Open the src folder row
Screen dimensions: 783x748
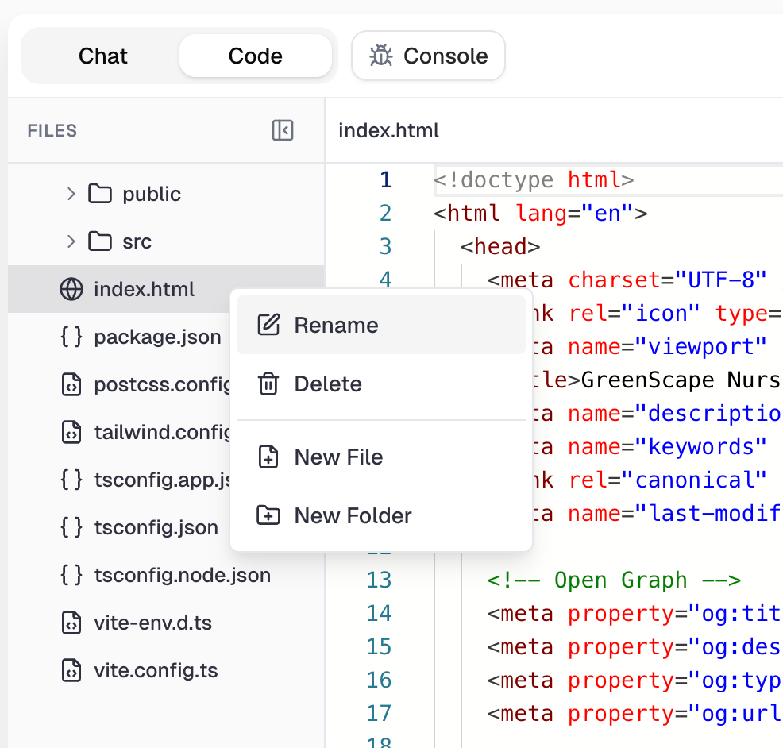coord(166,241)
